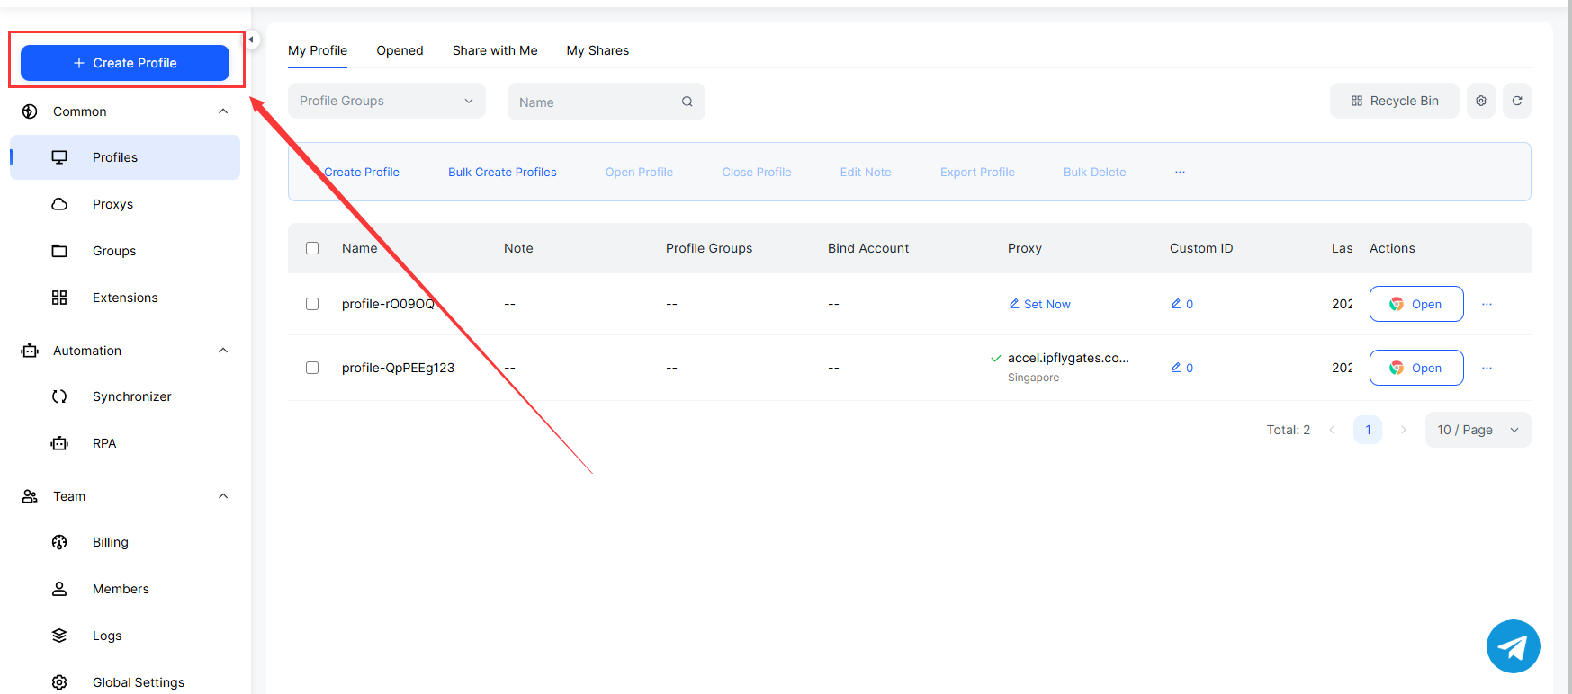Screen dimensions: 1572x694
Task: Expand the 10 / Page size dropdown
Action: click(1478, 430)
